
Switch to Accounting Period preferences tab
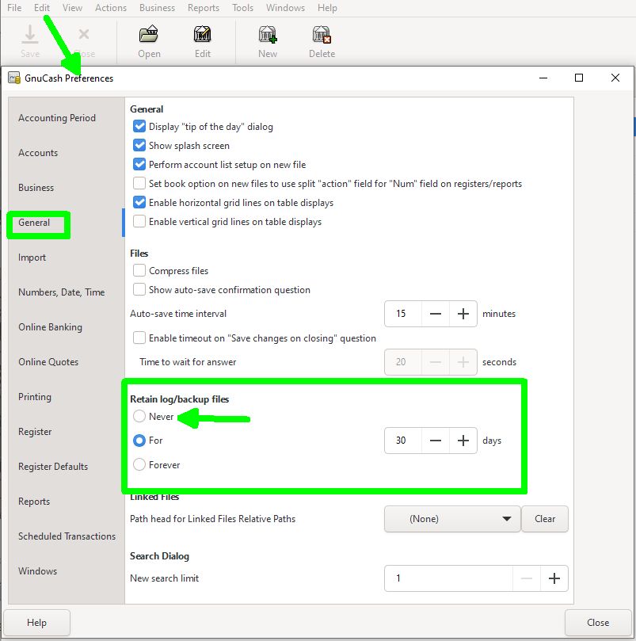click(x=66, y=118)
